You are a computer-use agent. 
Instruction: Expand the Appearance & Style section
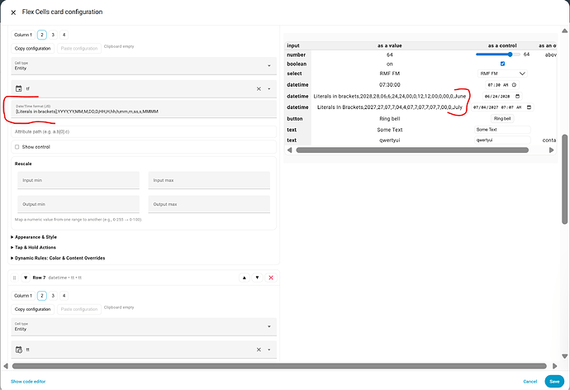tap(34, 237)
